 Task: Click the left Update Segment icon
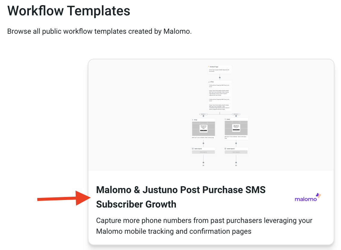(x=193, y=148)
